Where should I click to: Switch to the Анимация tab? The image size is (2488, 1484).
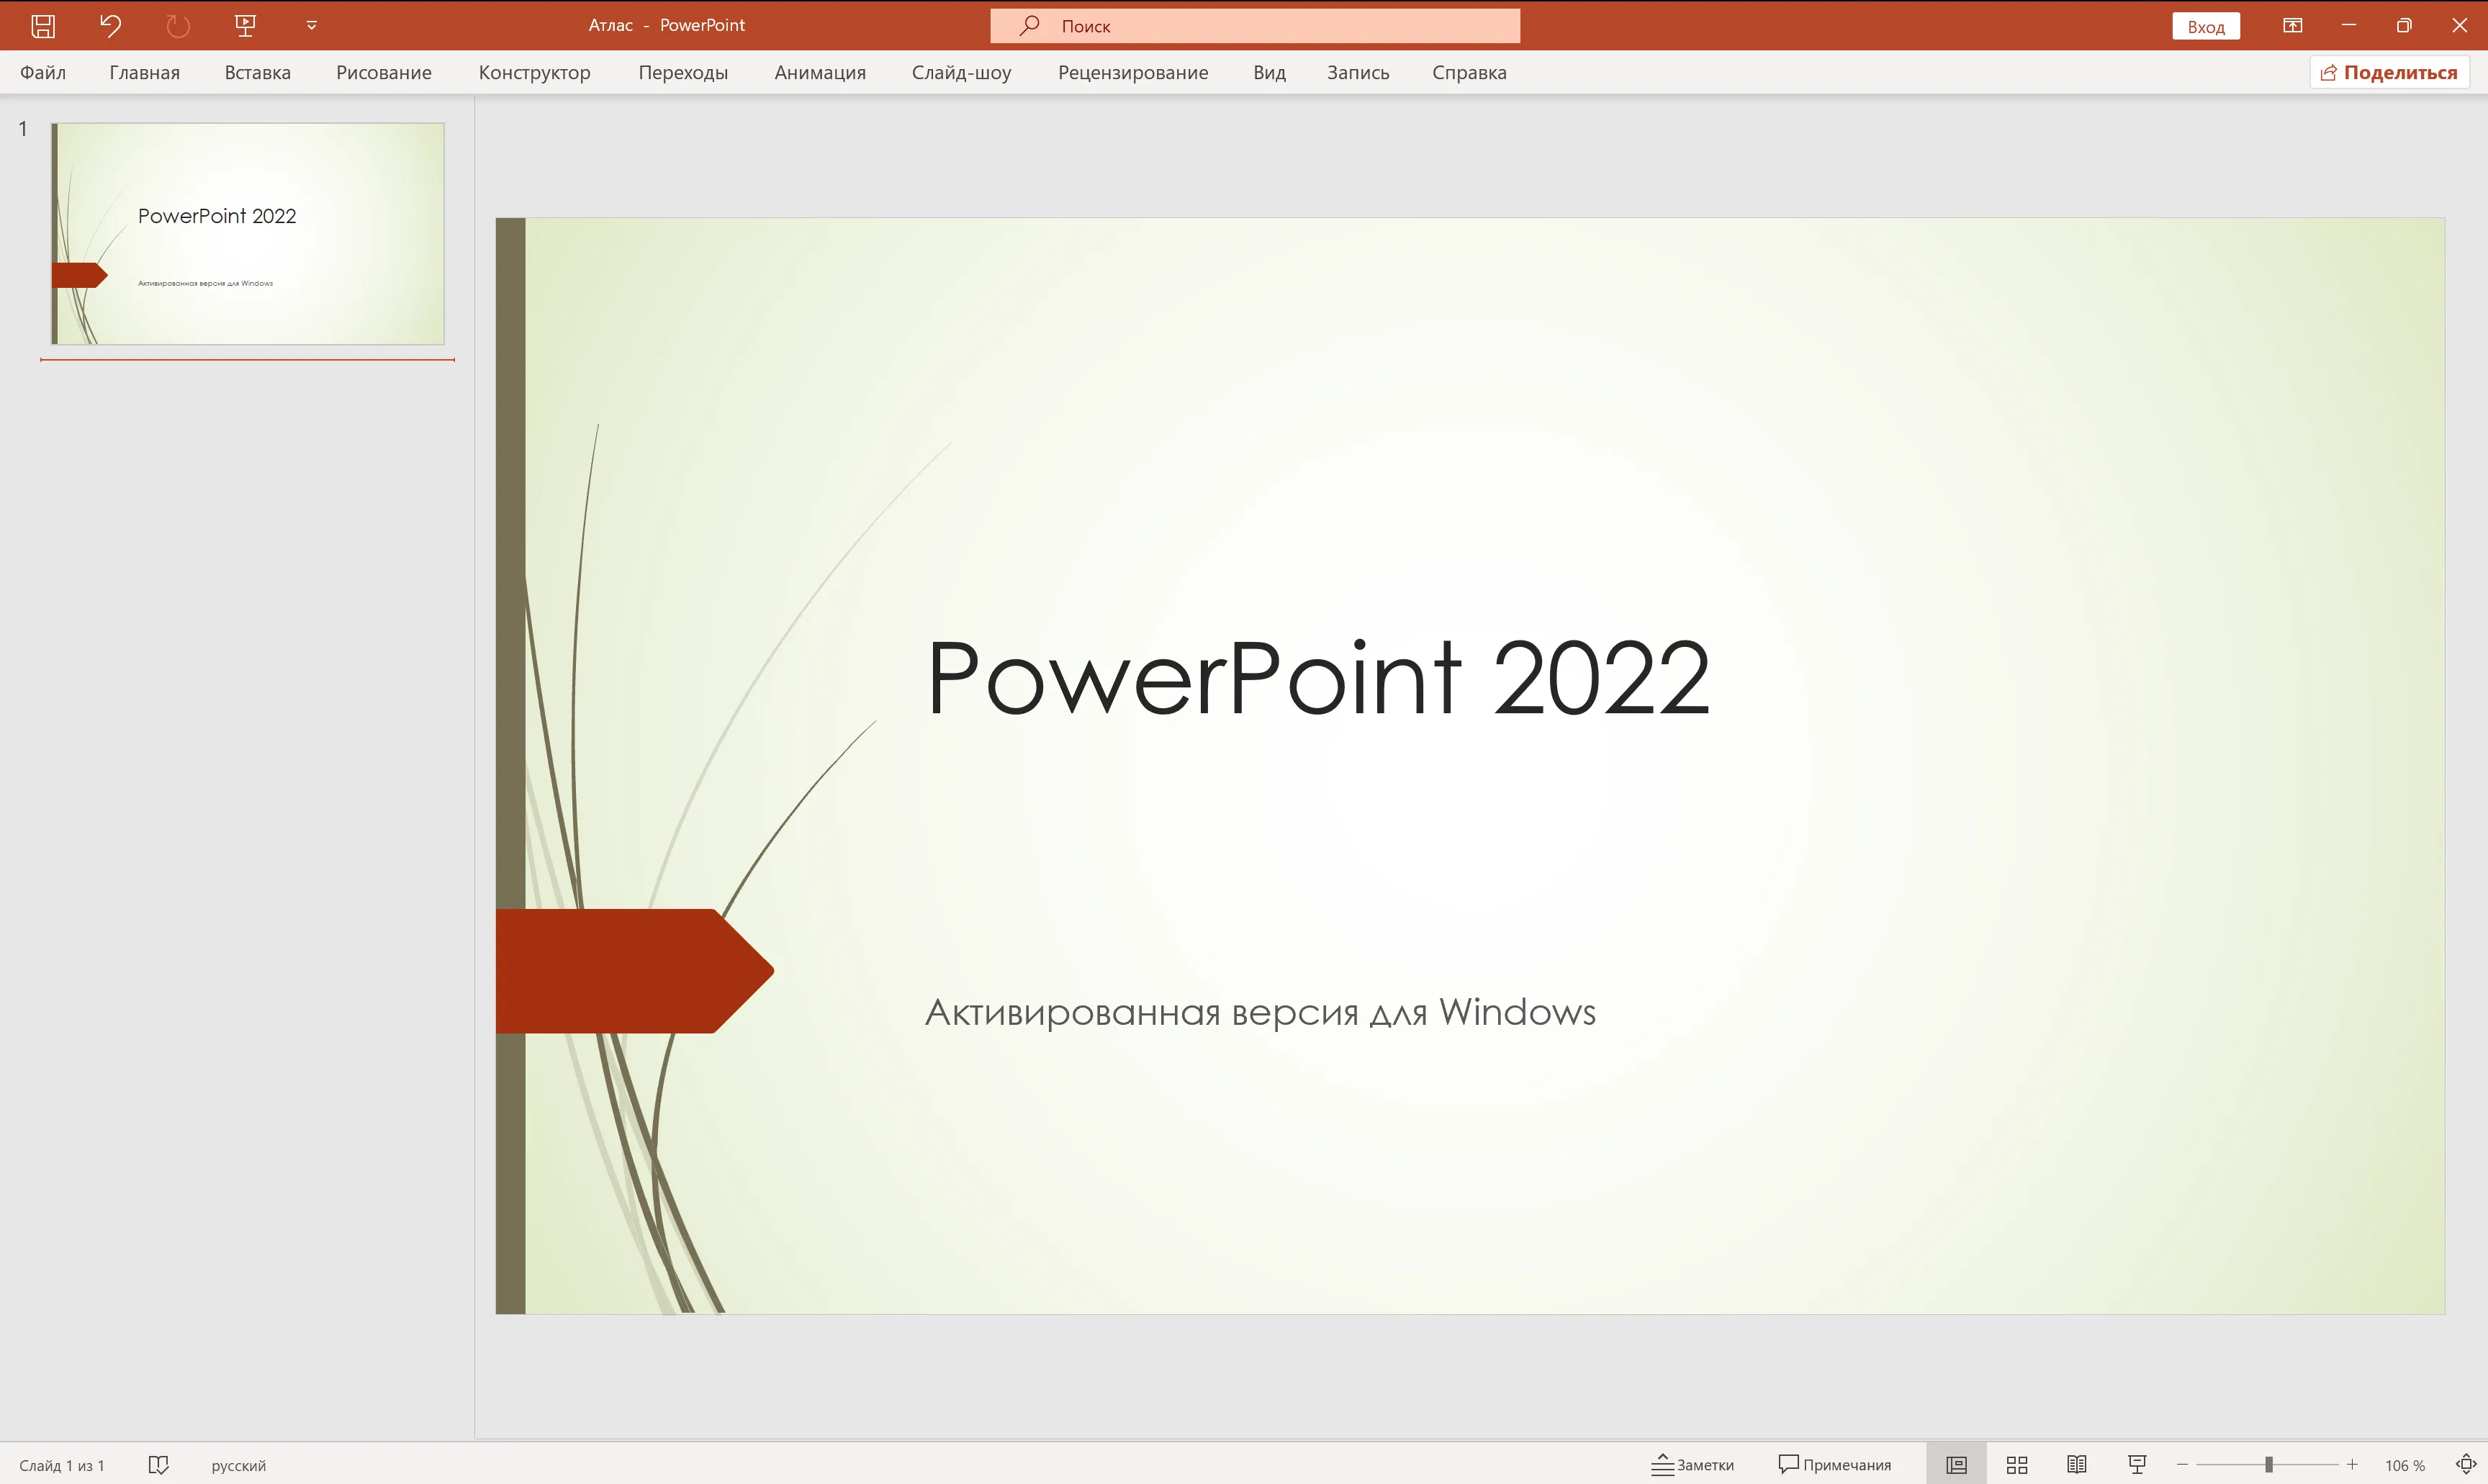pyautogui.click(x=820, y=72)
